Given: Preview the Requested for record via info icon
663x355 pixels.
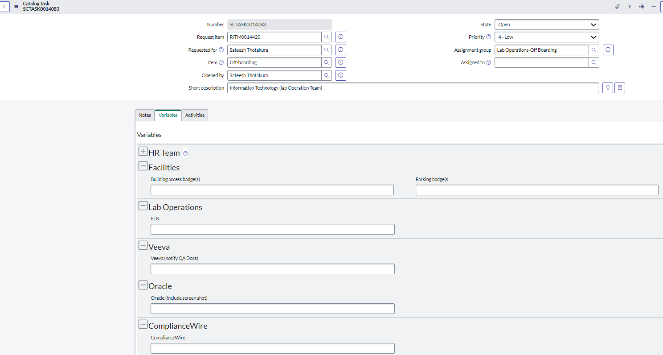Looking at the screenshot, I should click(340, 50).
